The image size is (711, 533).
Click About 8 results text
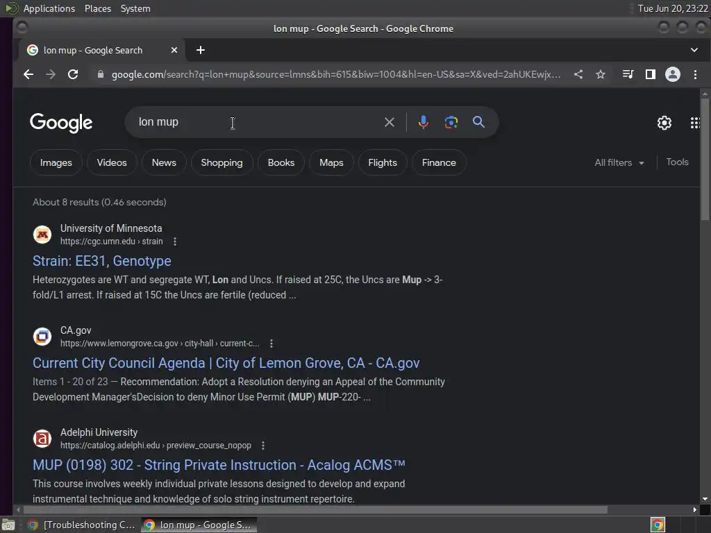tap(99, 202)
